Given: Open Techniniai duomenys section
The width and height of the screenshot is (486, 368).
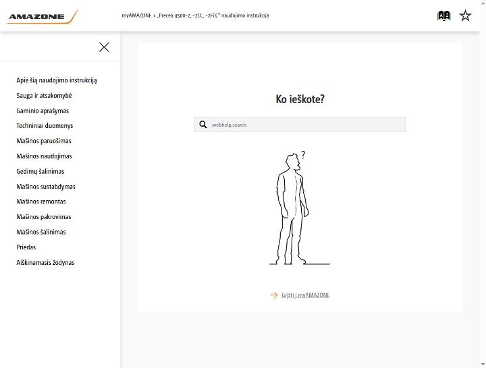Looking at the screenshot, I should [x=45, y=125].
